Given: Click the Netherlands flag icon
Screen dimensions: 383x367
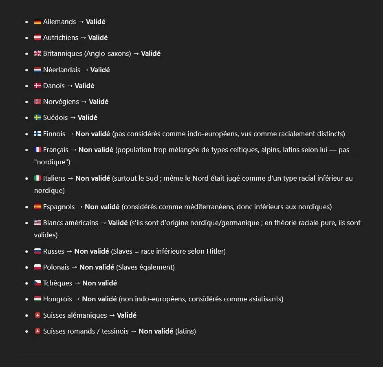Looking at the screenshot, I should (37, 70).
